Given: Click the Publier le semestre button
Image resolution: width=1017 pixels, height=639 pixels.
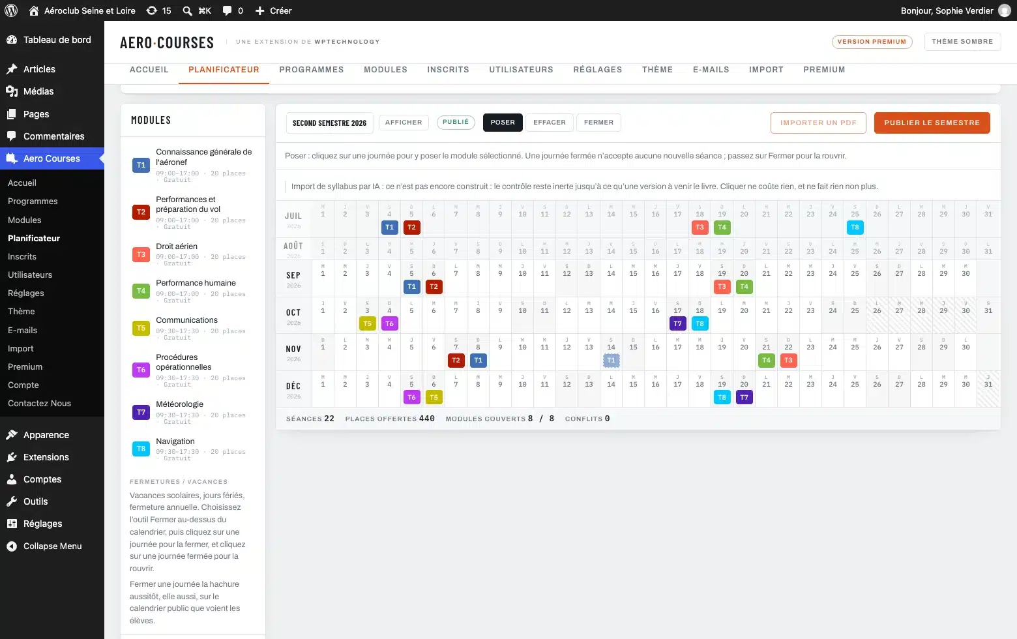Looking at the screenshot, I should click(x=932, y=123).
